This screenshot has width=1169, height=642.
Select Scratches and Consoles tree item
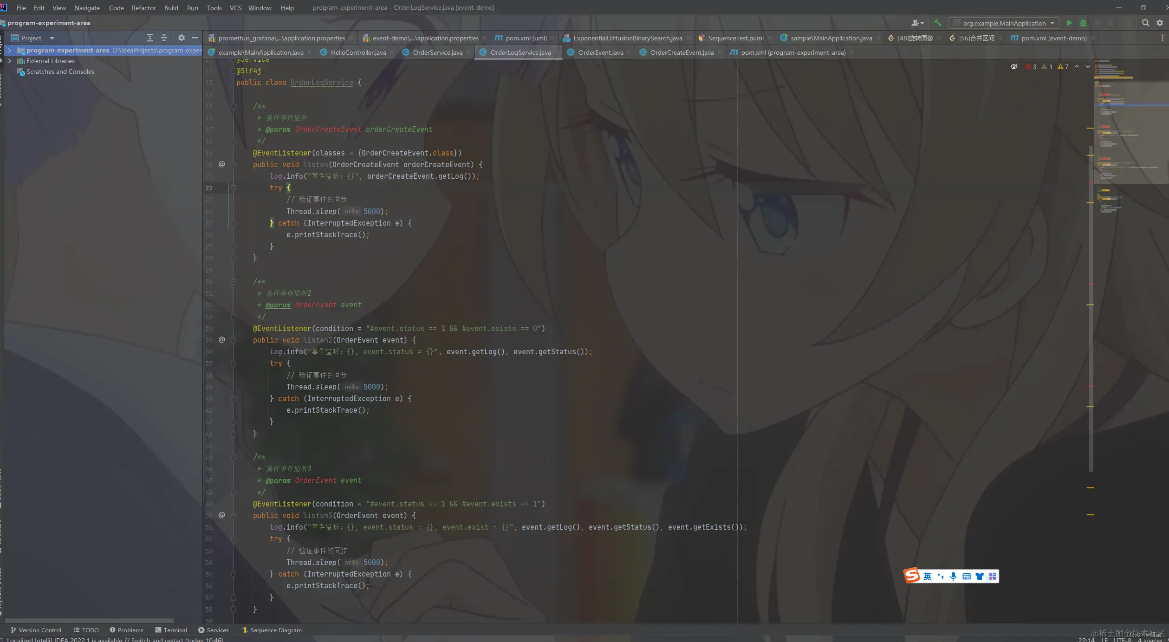point(60,71)
